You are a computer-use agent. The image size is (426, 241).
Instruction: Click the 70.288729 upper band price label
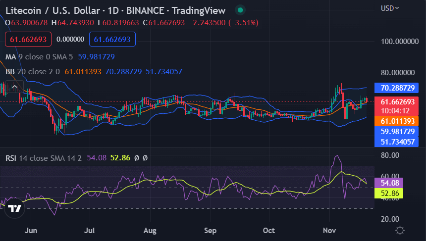[x=396, y=88]
